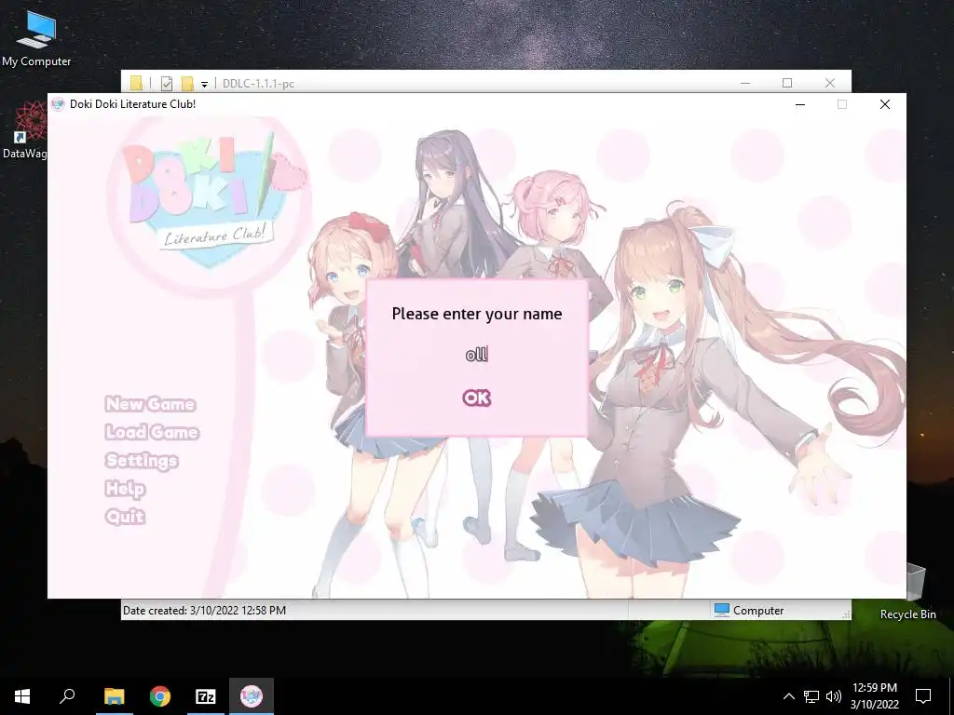Open the clock showing 12:59 PM
The height and width of the screenshot is (715, 954).
pyautogui.click(x=874, y=696)
